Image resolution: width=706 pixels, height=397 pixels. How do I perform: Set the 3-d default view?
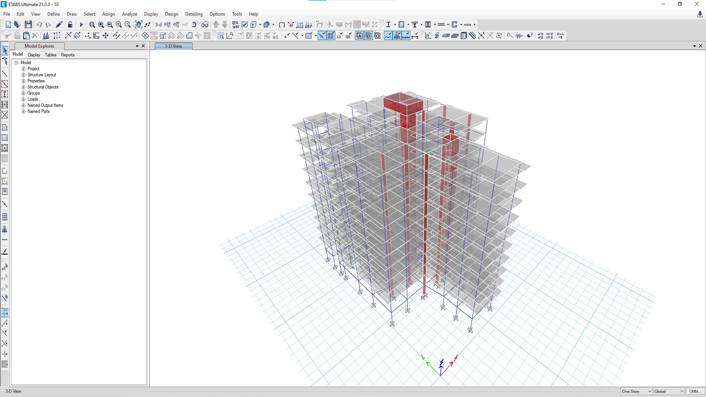(x=158, y=25)
